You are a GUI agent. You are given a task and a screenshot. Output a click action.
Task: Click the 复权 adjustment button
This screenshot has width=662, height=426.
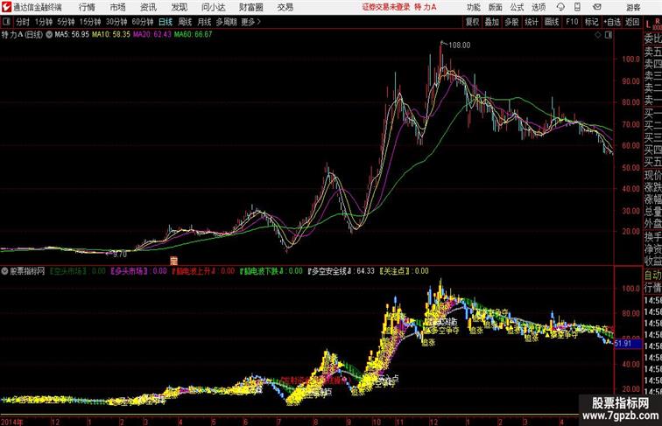(x=473, y=22)
